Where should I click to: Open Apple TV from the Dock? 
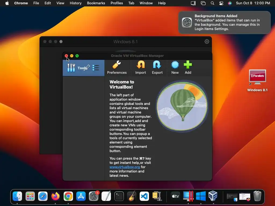click(175, 196)
